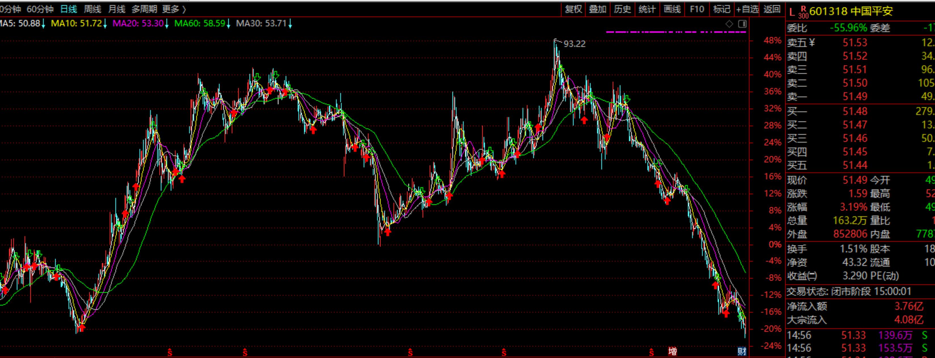Open the 复权 adjustment dropdown
This screenshot has width=935, height=358.
(573, 9)
